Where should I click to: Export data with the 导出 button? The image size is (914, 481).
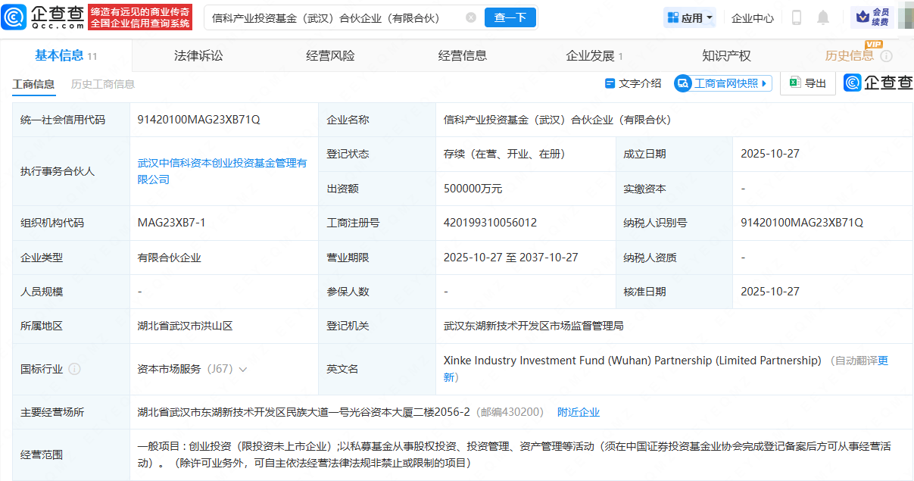point(808,83)
